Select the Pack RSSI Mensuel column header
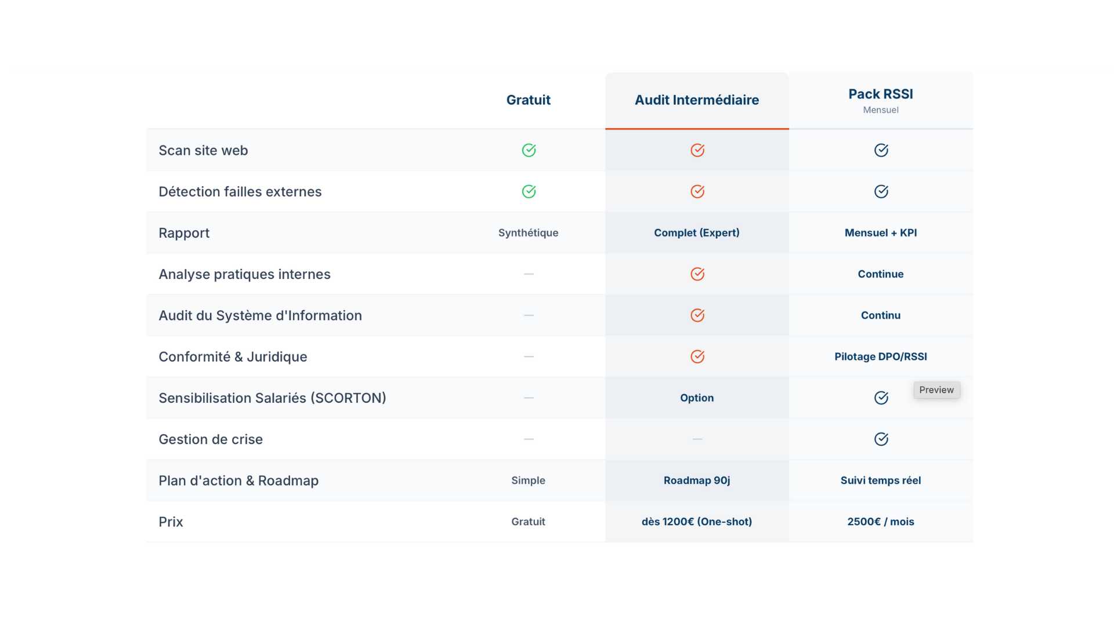This screenshot has width=1114, height=626. coord(880,100)
